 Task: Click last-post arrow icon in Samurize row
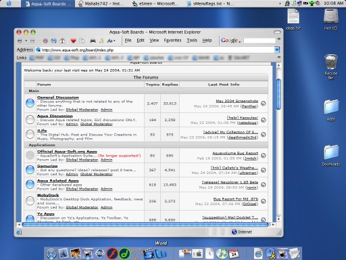coord(263,170)
